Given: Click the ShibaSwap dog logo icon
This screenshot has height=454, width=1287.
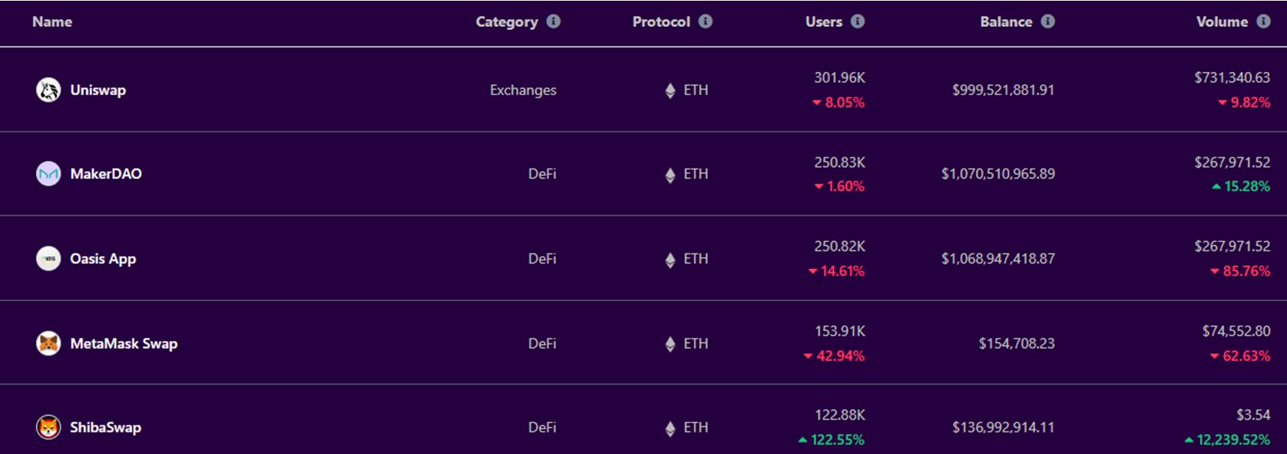Looking at the screenshot, I should [x=49, y=428].
